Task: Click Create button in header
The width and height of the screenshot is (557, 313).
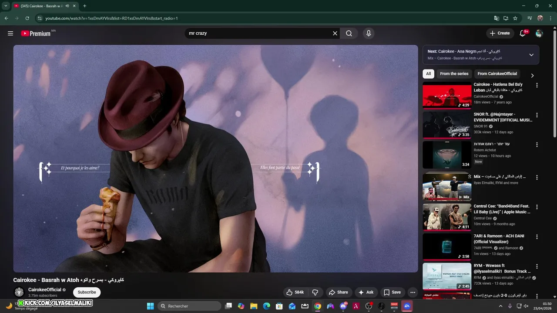Action: 500,33
